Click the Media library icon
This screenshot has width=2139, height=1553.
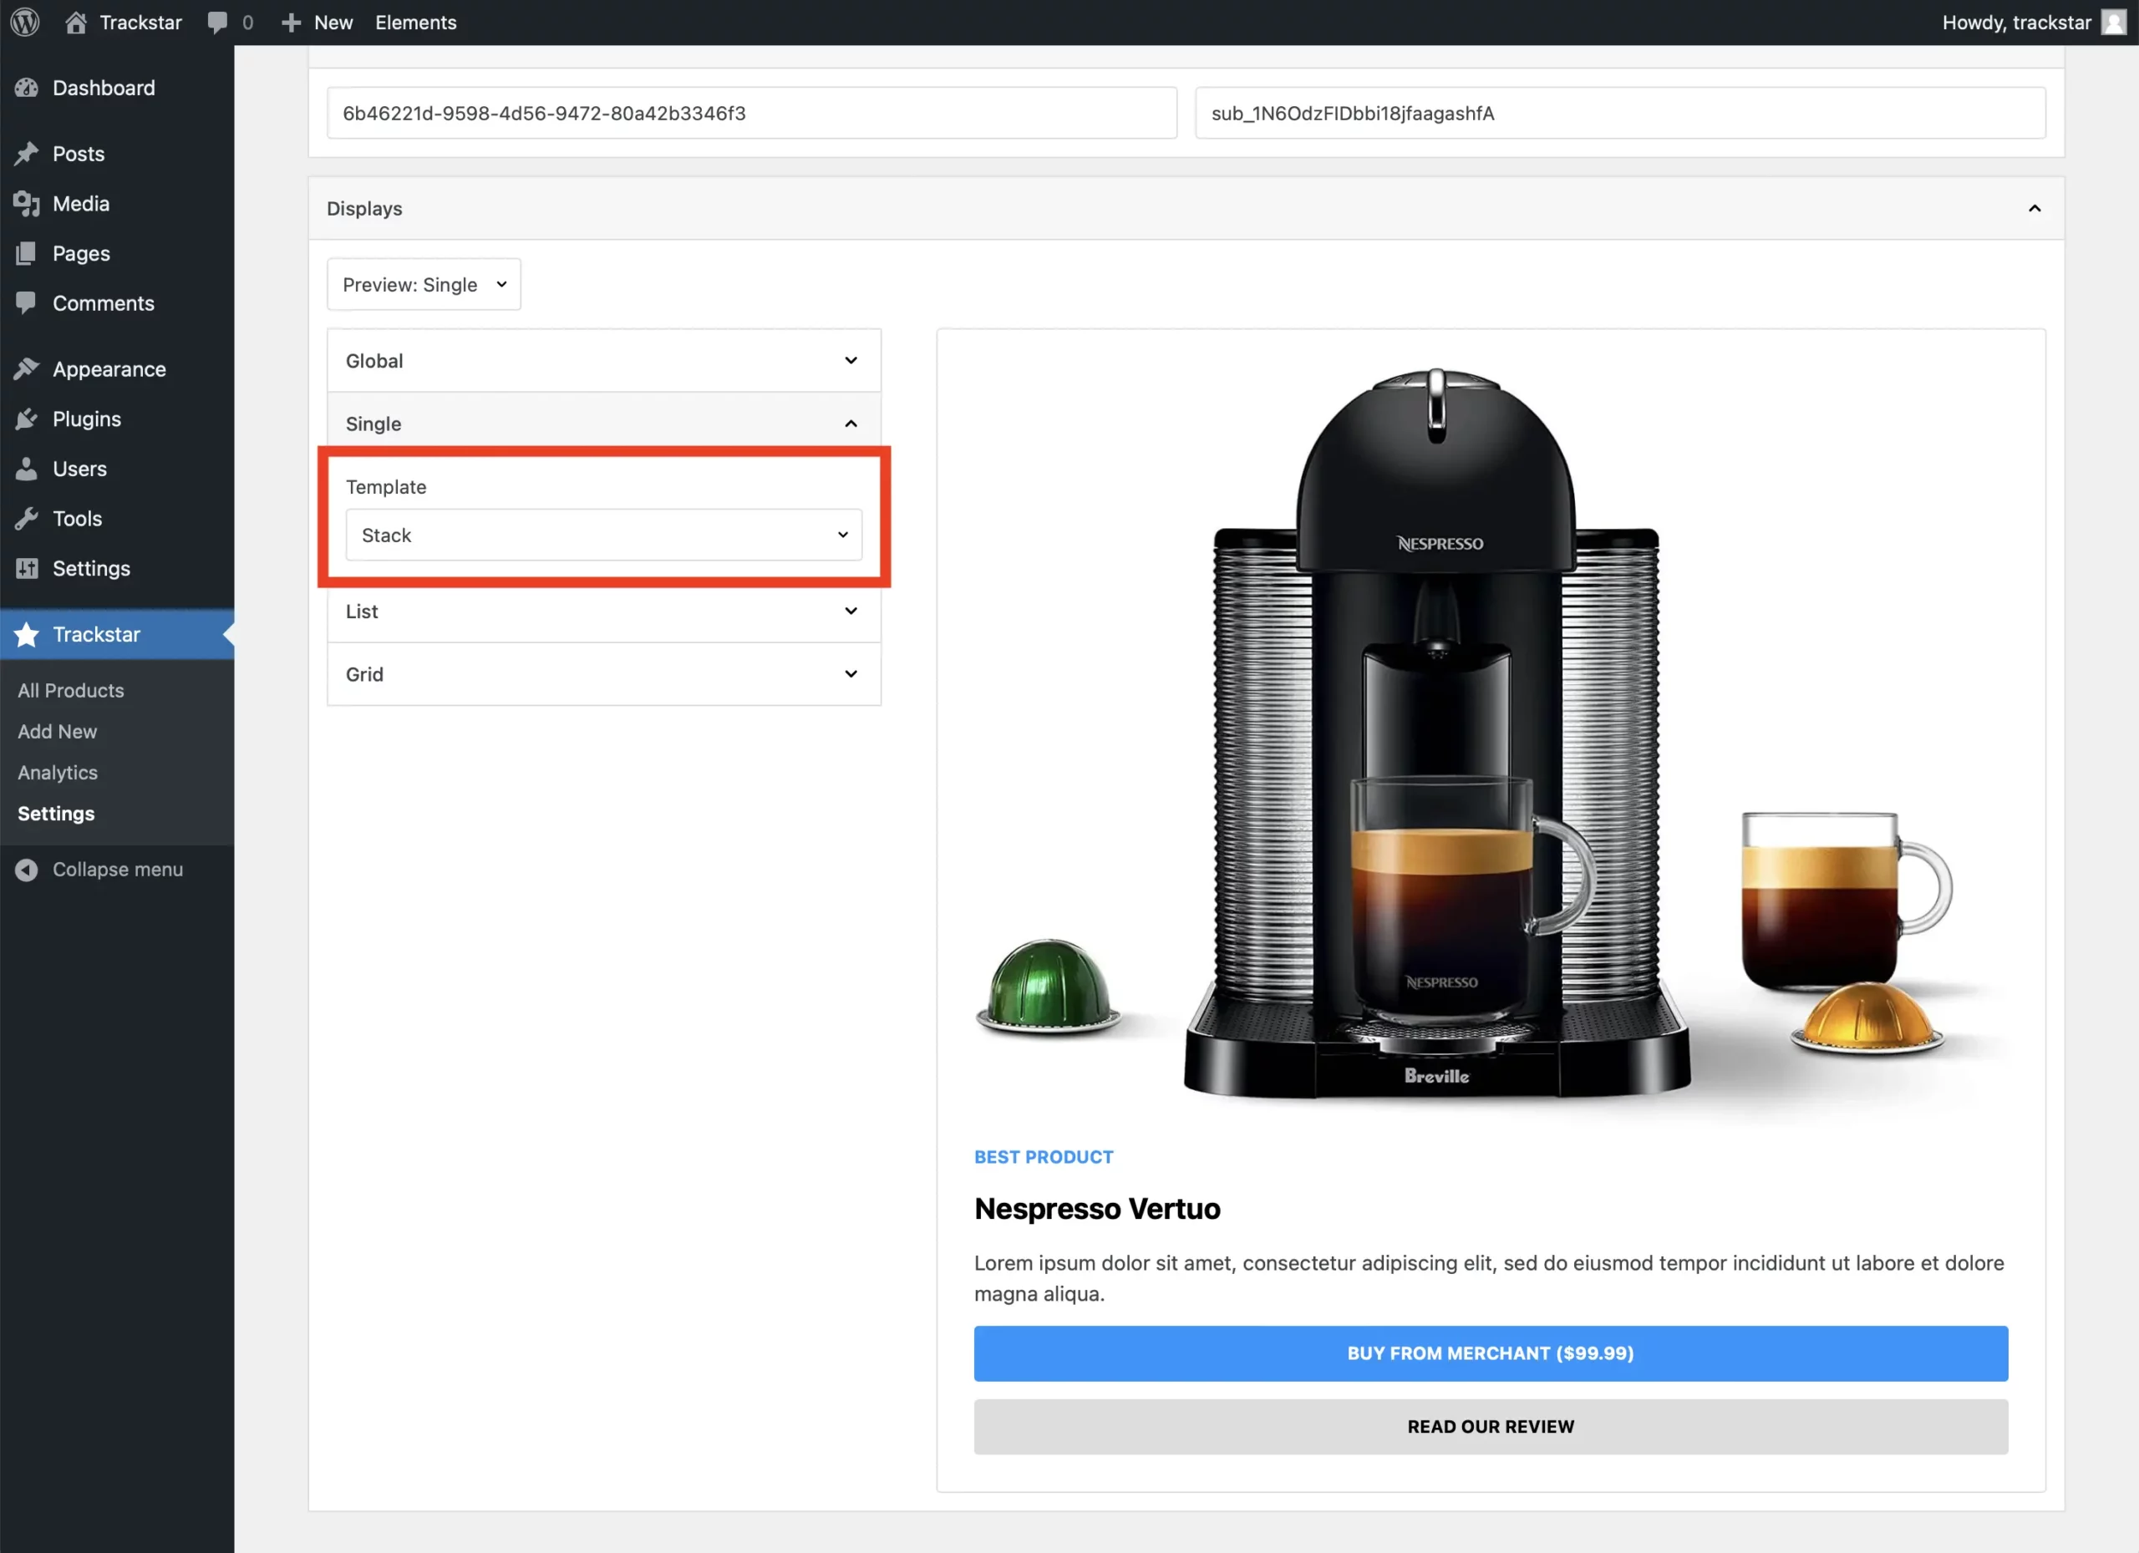[27, 204]
